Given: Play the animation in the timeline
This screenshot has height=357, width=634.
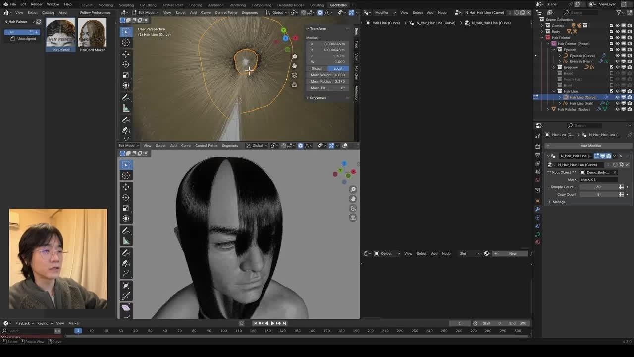Looking at the screenshot, I should (272, 323).
